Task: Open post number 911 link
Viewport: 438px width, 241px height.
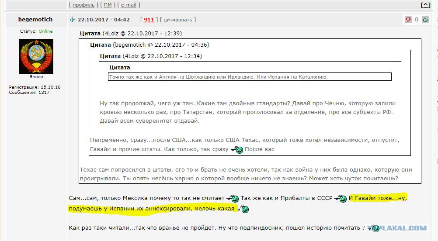Action: point(149,20)
